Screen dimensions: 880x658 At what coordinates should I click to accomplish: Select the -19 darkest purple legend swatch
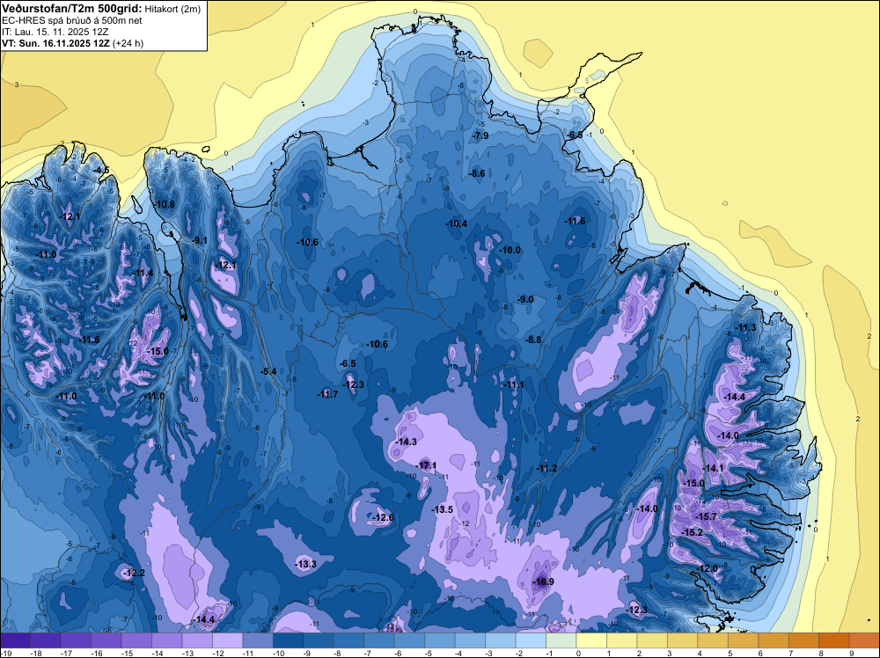(x=15, y=640)
